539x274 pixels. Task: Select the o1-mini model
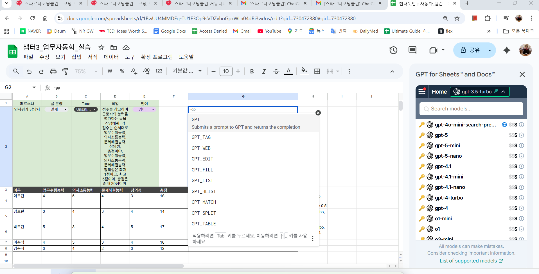443,219
